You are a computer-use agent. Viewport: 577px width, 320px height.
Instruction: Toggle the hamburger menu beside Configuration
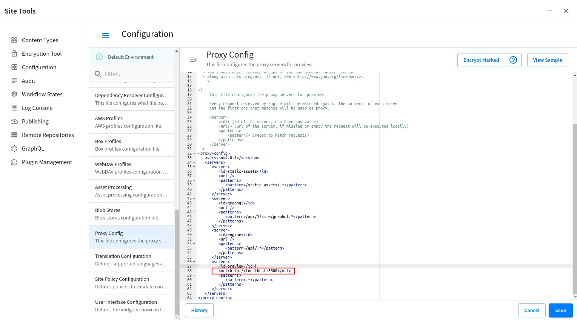pyautogui.click(x=106, y=35)
